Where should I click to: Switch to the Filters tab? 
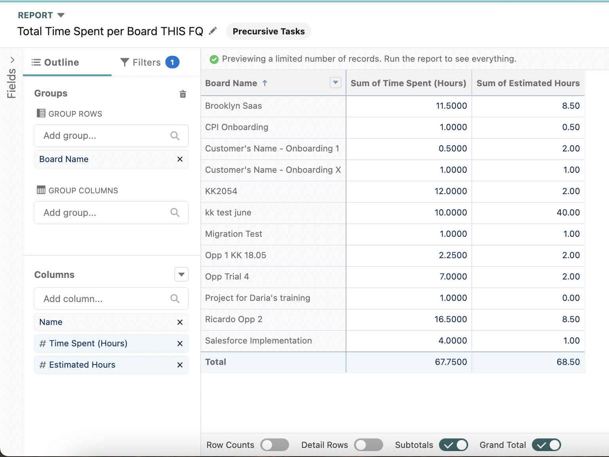point(149,62)
